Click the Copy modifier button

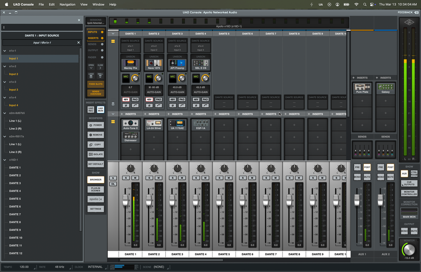pyautogui.click(x=95, y=144)
